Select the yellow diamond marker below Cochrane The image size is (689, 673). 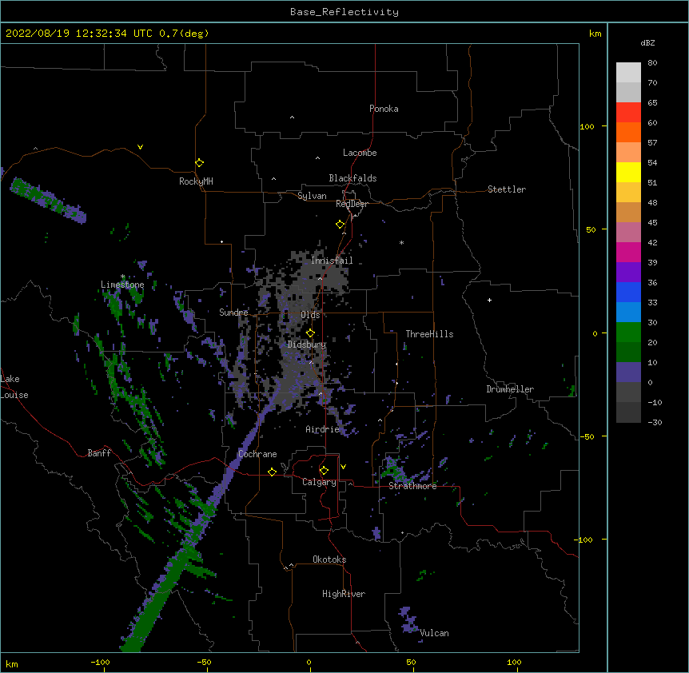272,472
